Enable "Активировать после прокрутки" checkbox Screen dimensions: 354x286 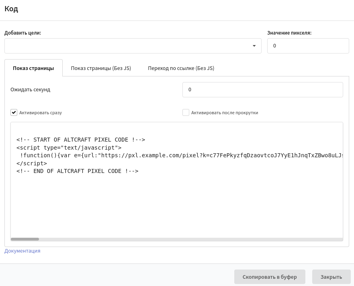pos(186,112)
